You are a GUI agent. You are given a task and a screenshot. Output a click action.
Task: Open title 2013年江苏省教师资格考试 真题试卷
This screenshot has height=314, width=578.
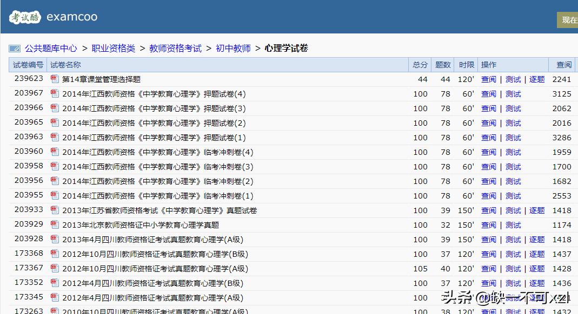click(x=160, y=210)
